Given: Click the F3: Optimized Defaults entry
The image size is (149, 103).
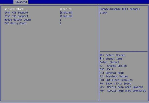Looking at the screenshot, I should (x=116, y=80).
